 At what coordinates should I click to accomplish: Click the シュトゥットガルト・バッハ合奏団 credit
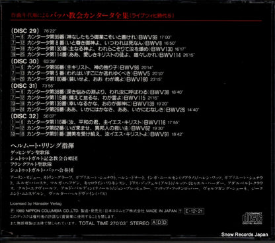(x=42, y=170)
